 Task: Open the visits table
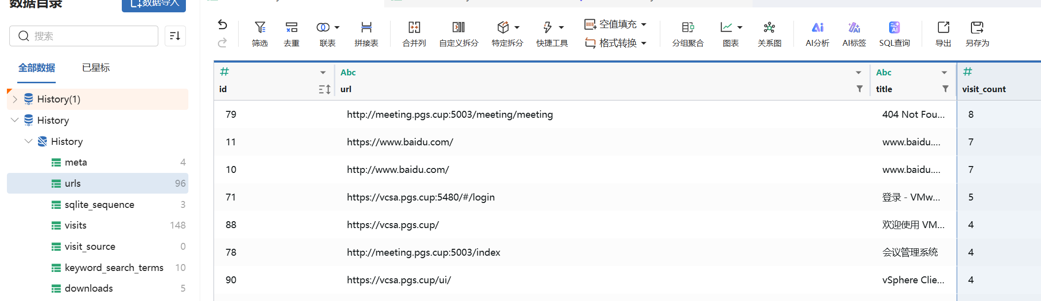(x=98, y=226)
